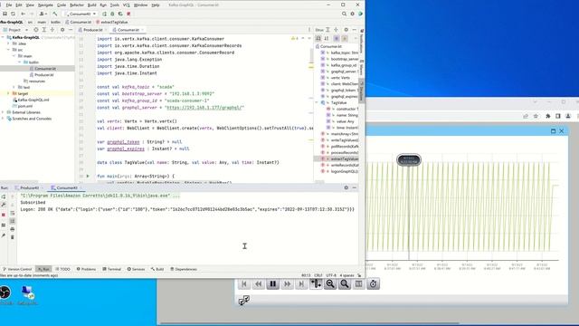Screen dimensions: 579x326
Task: Click the Print icon in Run panel
Action: (x=12, y=229)
